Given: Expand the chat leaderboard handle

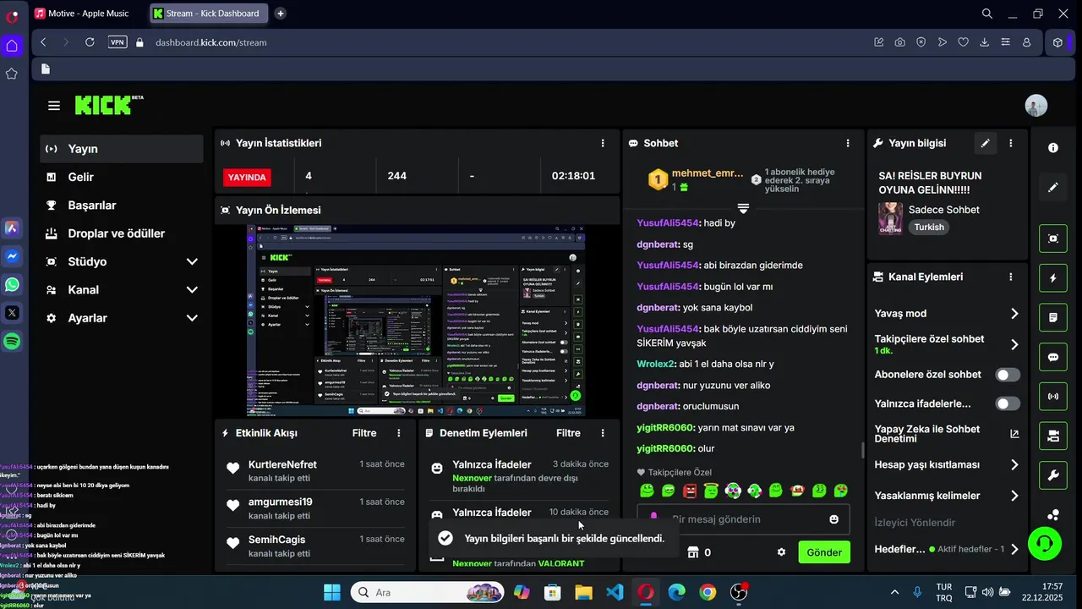Looking at the screenshot, I should click(743, 208).
